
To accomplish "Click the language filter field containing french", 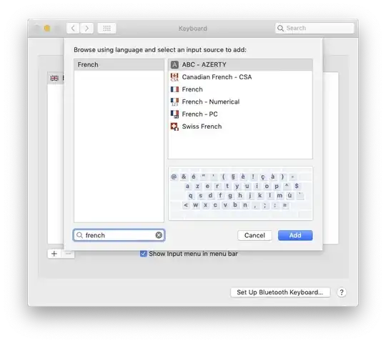I will point(119,235).
